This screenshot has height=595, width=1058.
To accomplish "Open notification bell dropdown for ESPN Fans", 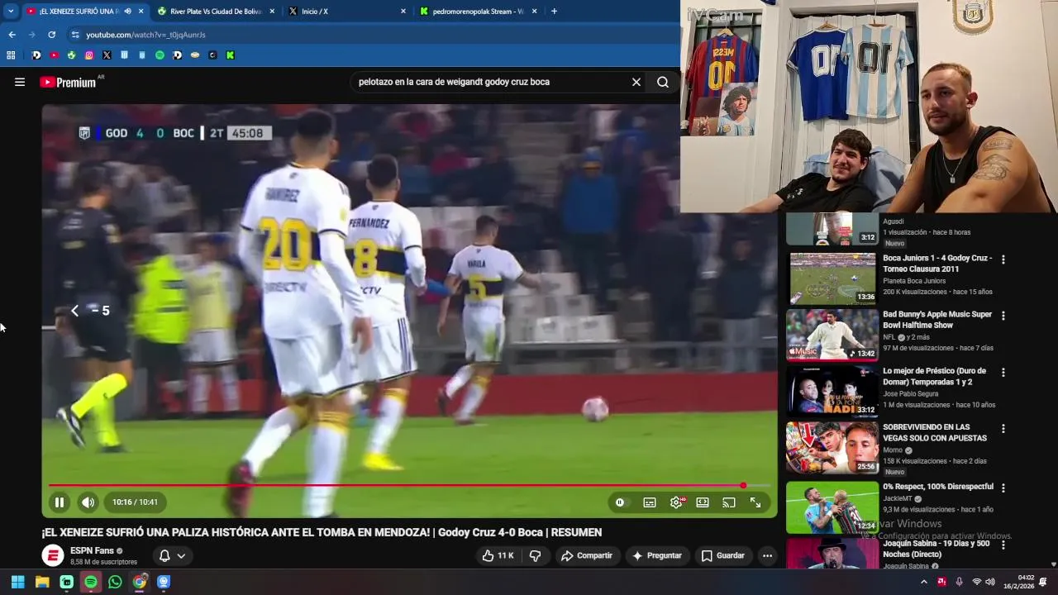I will tap(172, 555).
